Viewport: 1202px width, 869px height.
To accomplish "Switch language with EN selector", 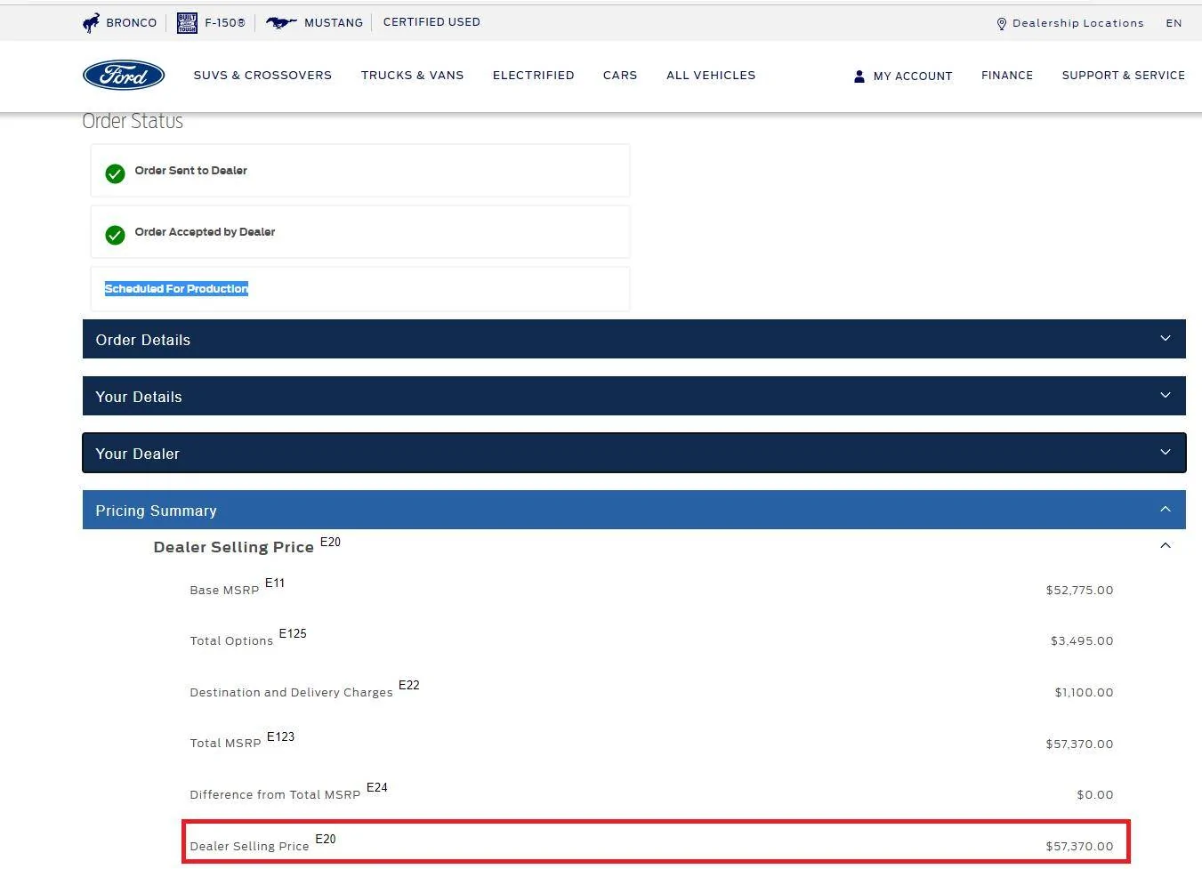I will 1174,23.
